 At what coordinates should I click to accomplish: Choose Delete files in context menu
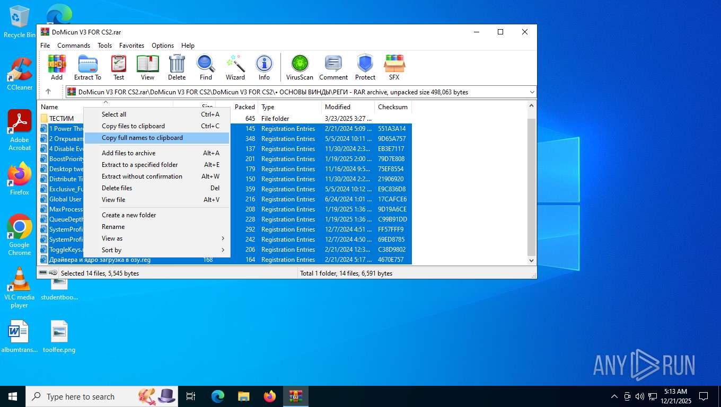click(x=157, y=188)
